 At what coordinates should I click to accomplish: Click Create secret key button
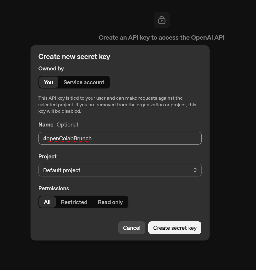[x=175, y=228]
